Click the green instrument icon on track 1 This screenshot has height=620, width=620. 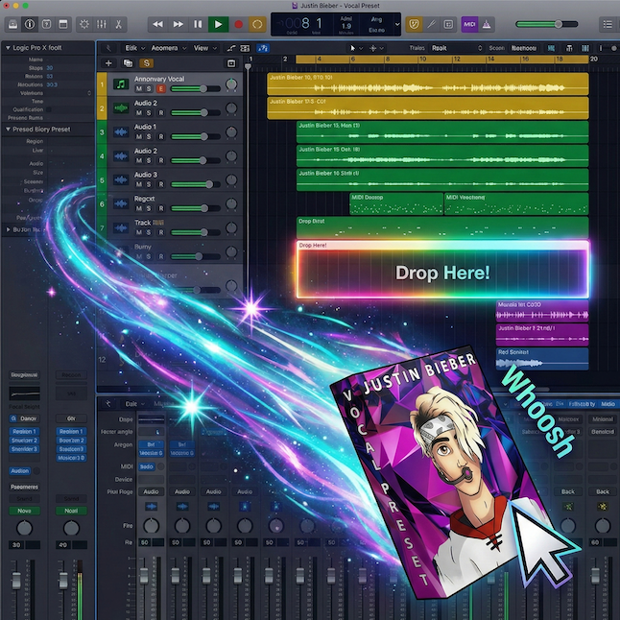click(121, 83)
